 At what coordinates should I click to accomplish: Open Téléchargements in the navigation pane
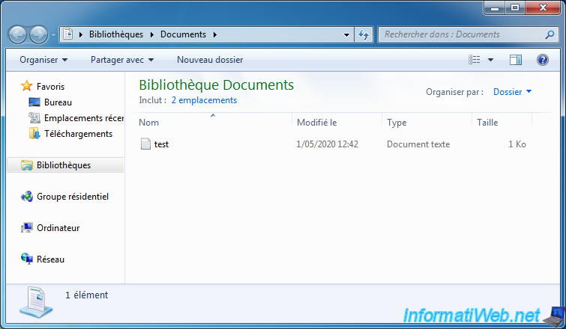point(78,134)
